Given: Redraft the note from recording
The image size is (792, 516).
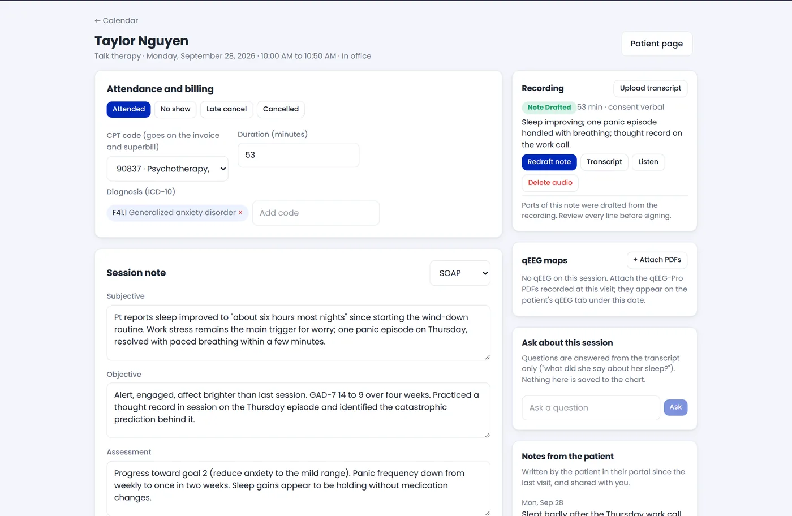Looking at the screenshot, I should tap(549, 162).
